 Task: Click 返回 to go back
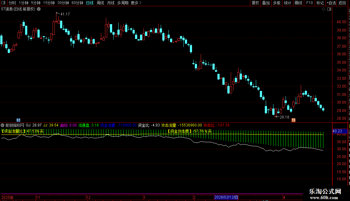tap(342, 3)
